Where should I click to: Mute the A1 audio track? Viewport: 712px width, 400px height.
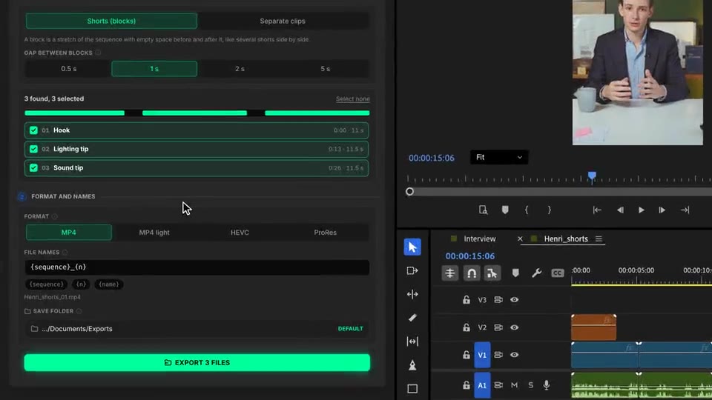pyautogui.click(x=514, y=385)
